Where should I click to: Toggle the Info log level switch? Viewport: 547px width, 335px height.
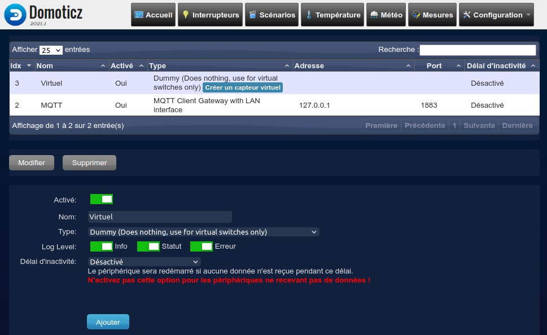point(102,246)
